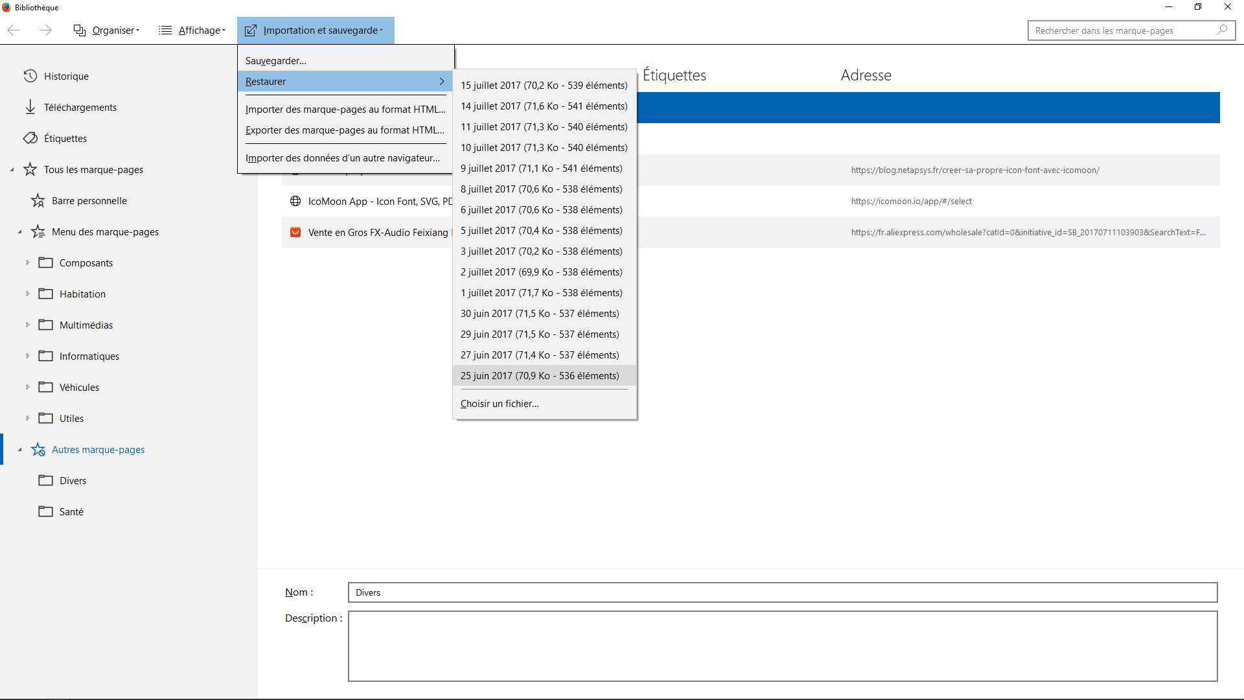Click the search magnifier icon
Screen dimensions: 1244x700
point(1222,30)
